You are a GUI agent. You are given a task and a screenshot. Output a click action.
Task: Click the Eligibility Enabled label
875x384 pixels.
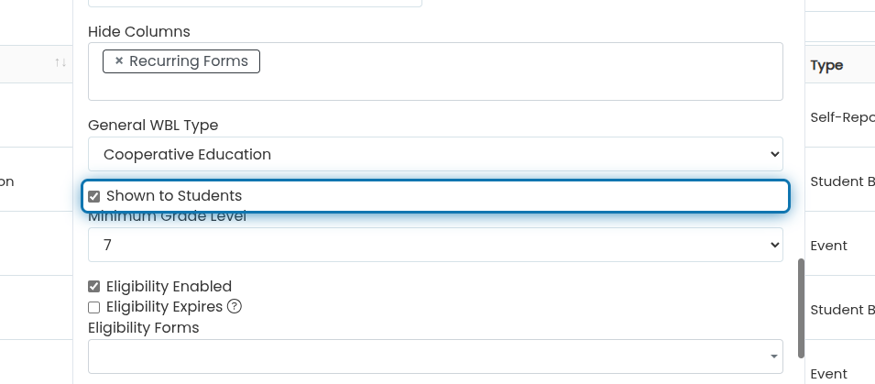(x=169, y=286)
